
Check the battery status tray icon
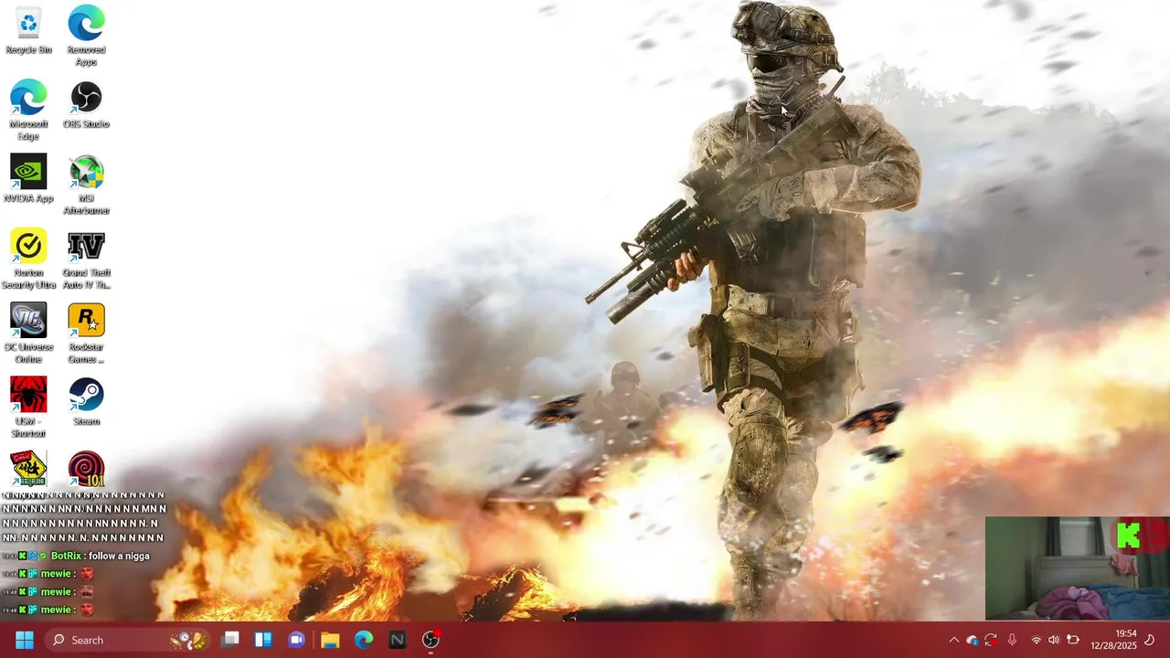[x=1073, y=640]
